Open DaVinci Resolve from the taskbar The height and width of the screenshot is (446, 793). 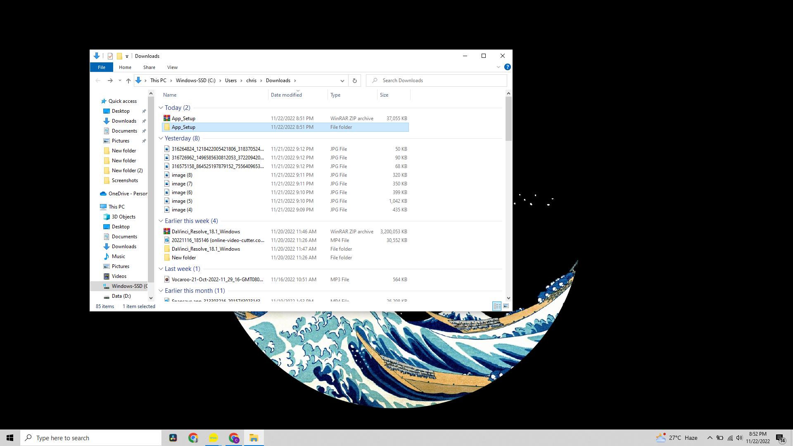point(173,438)
